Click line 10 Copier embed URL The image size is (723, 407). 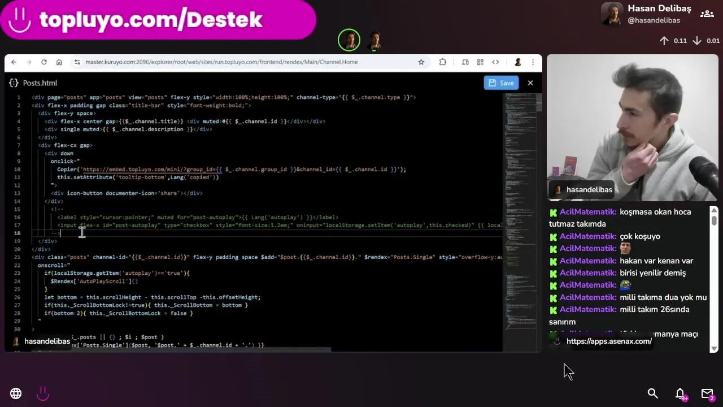tap(232, 170)
